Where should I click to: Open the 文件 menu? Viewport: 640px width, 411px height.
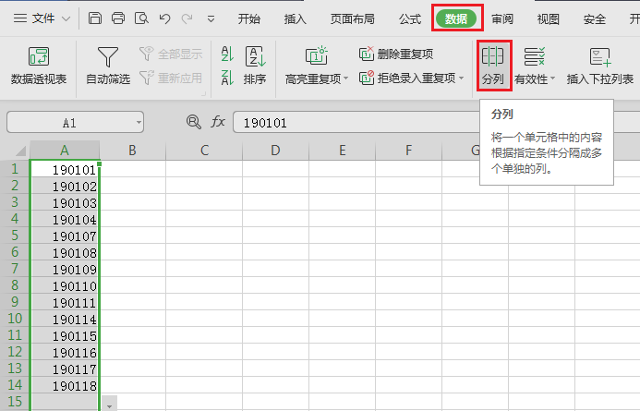(43, 18)
